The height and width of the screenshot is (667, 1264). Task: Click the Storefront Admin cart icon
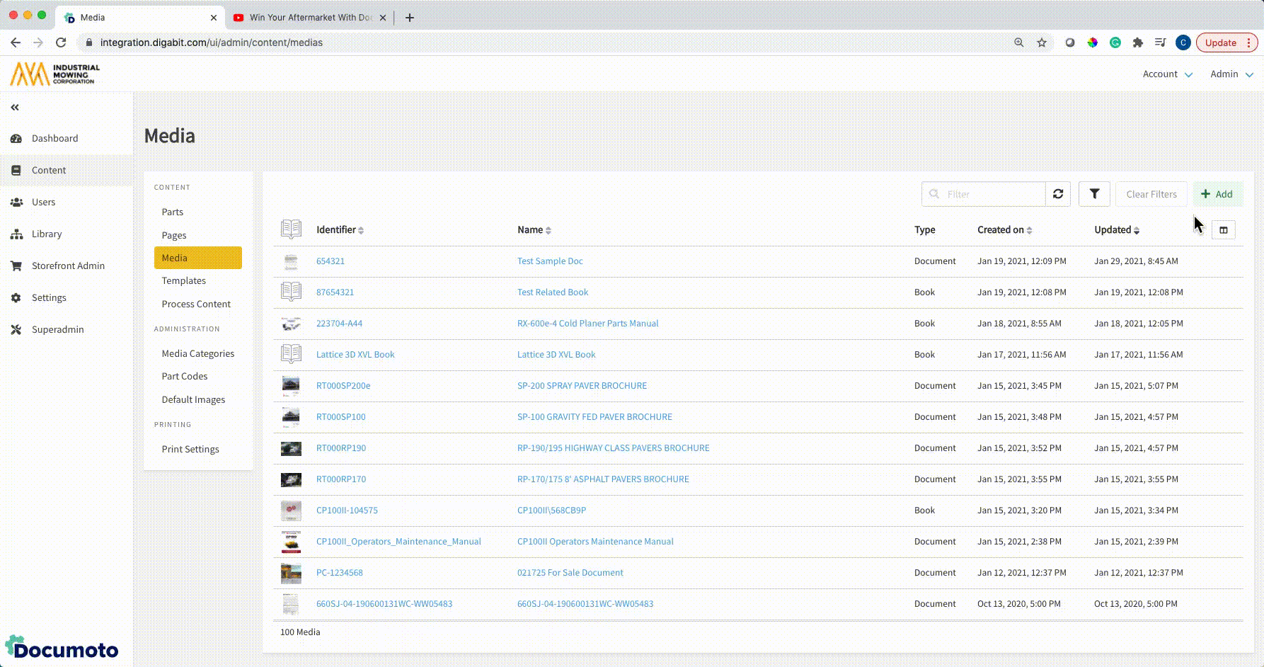click(16, 266)
